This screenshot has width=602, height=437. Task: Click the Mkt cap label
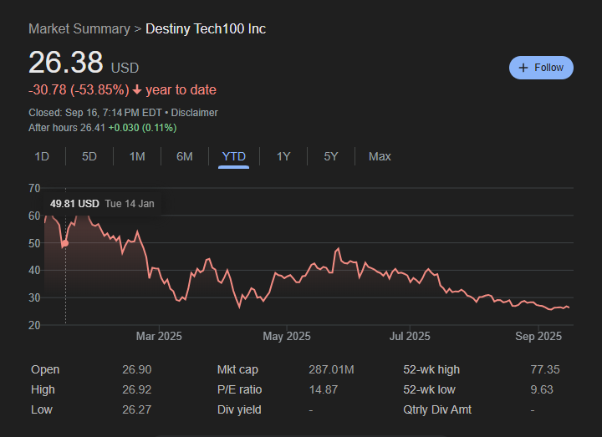(x=237, y=369)
